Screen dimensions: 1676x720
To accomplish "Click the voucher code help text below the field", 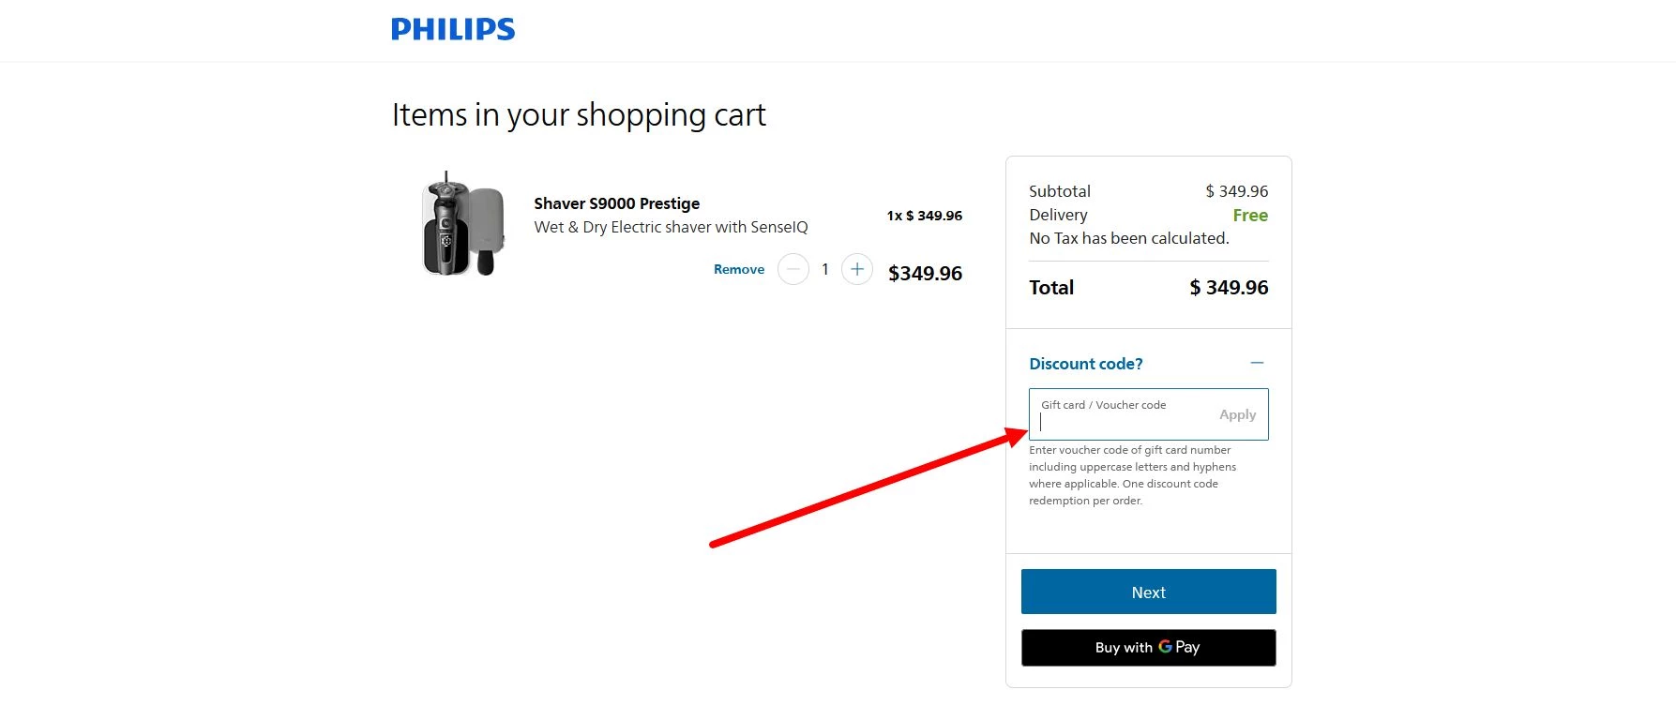I will [x=1131, y=474].
